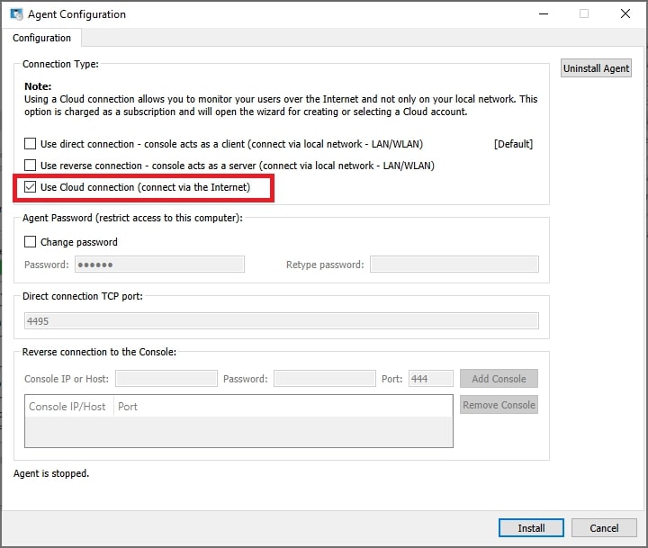Close the Agent Configuration window
The height and width of the screenshot is (548, 648).
pyautogui.click(x=625, y=14)
